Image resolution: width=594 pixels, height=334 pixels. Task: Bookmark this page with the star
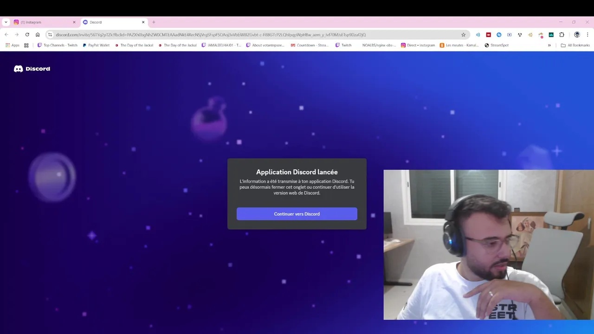(463, 35)
